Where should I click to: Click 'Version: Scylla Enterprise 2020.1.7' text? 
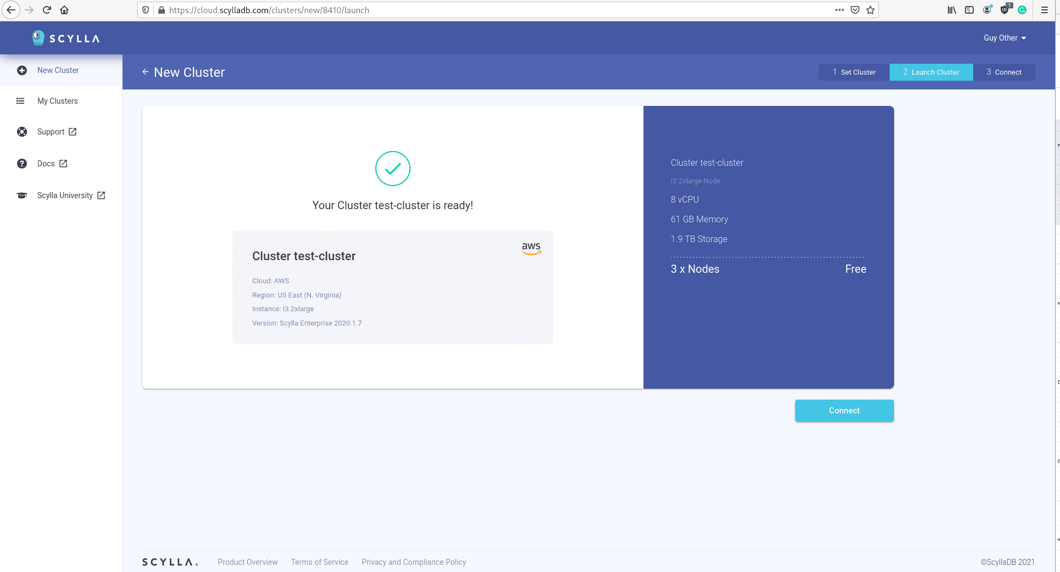[x=307, y=323]
